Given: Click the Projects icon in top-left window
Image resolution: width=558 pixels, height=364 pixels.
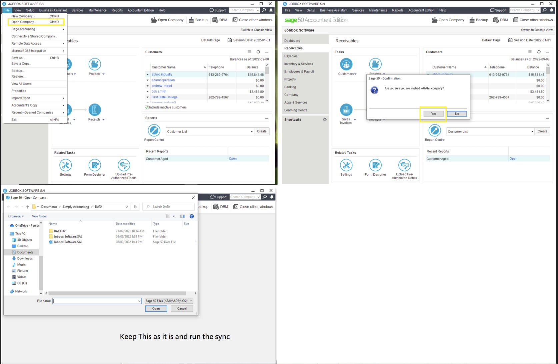Looking at the screenshot, I should 95,64.
